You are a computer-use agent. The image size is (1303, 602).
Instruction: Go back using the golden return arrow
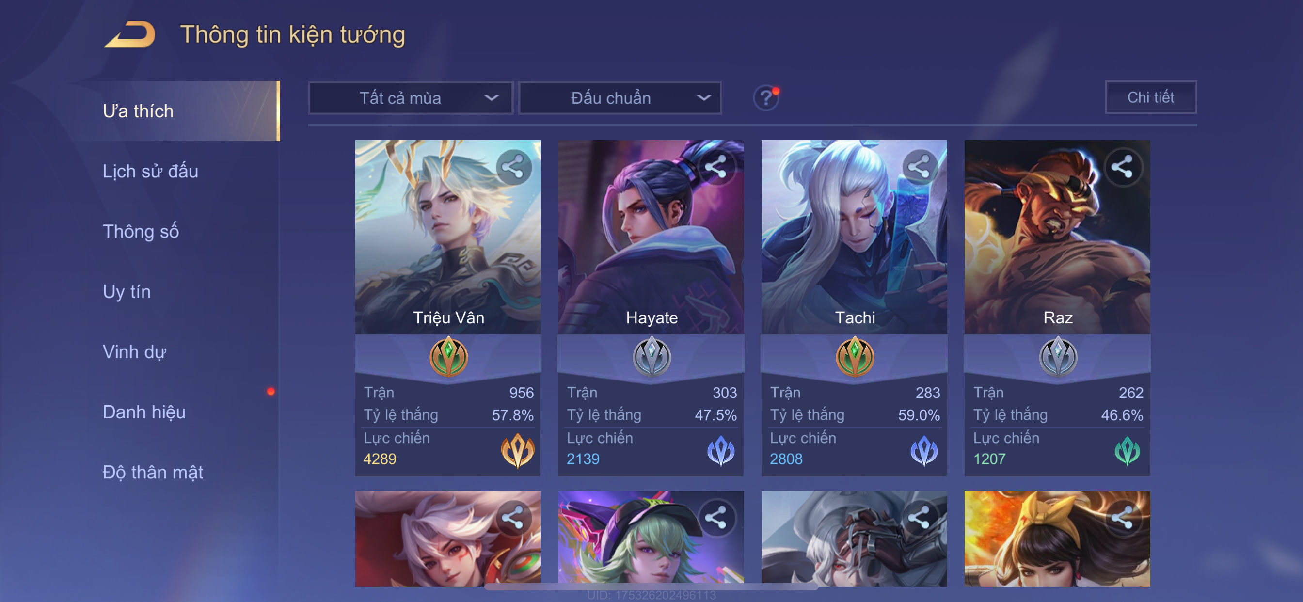(x=130, y=34)
